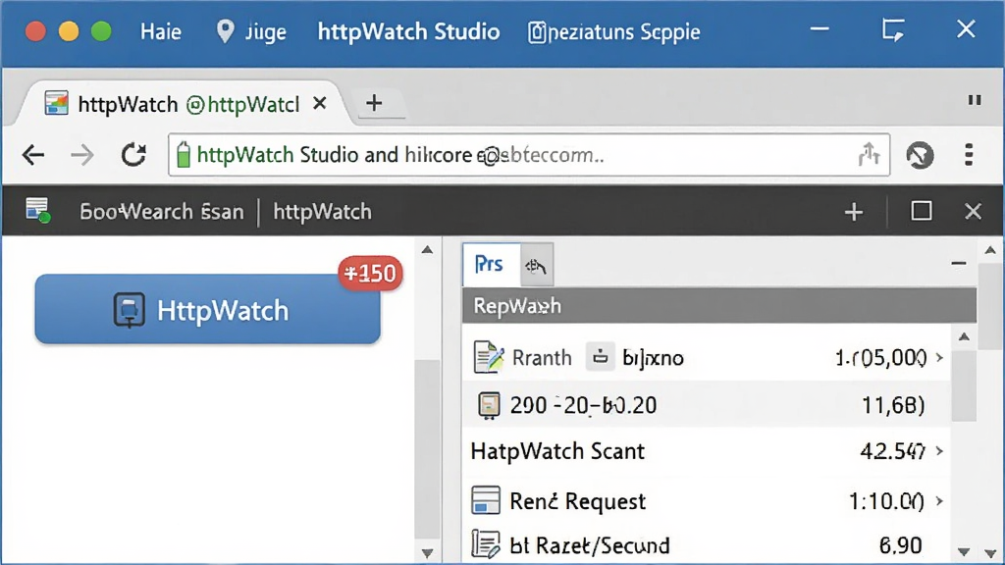The width and height of the screenshot is (1005, 565).
Task: Click the share icon in address bar
Action: (869, 154)
